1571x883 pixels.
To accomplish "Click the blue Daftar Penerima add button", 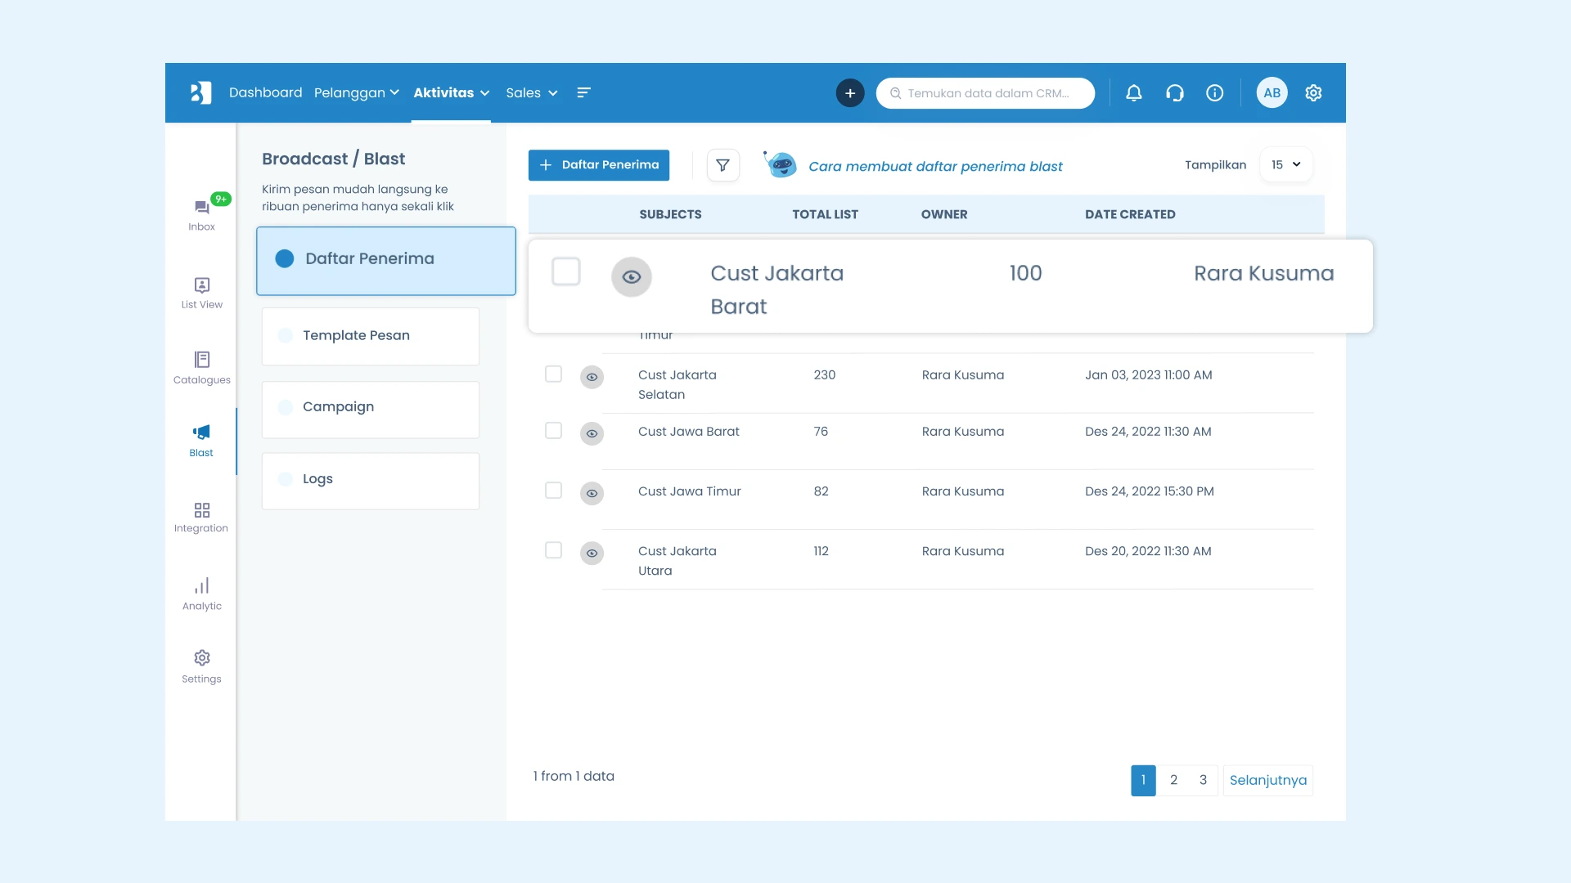I will (599, 165).
